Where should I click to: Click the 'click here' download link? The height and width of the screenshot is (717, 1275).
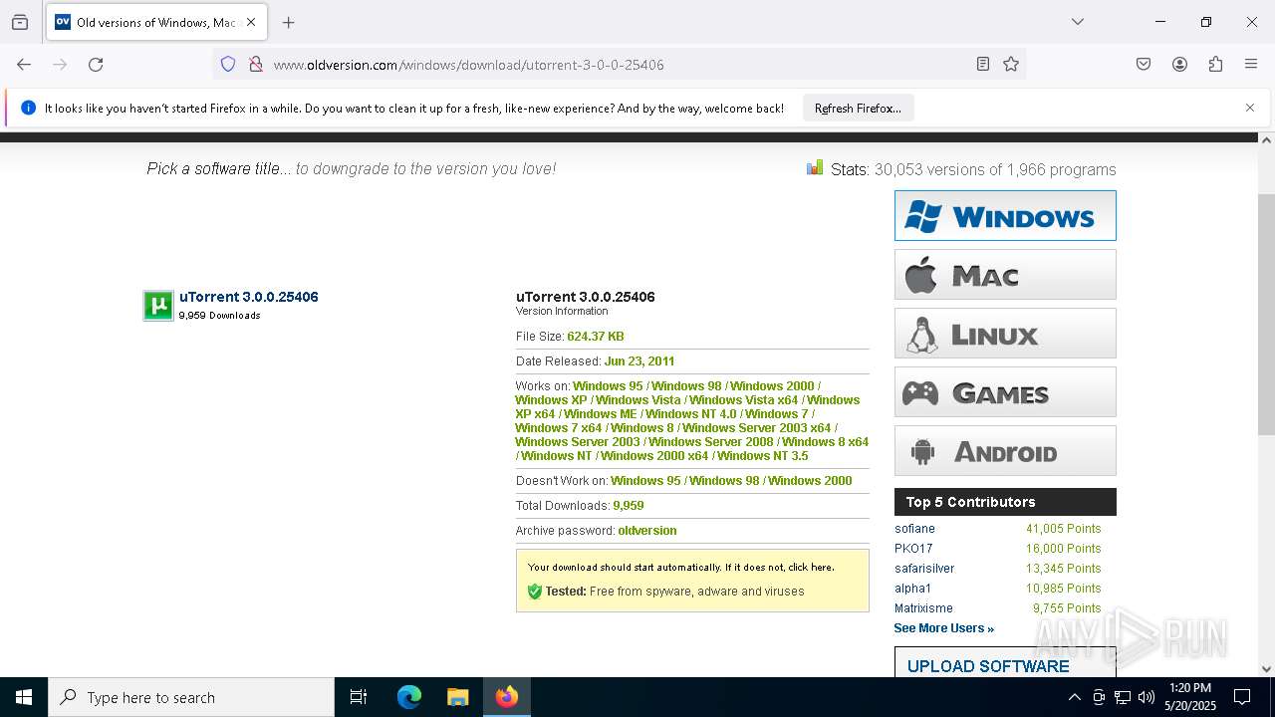pos(810,567)
